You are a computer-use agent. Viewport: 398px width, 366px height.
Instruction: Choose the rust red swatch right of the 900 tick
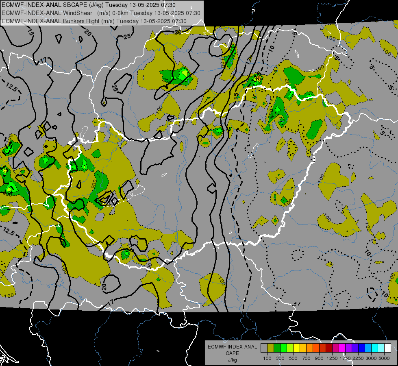point(323,348)
